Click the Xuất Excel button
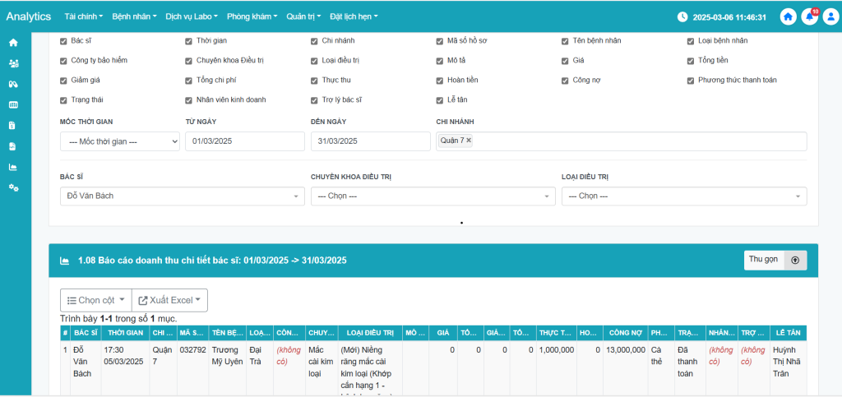Screen dimensions: 842x397 click(171, 300)
